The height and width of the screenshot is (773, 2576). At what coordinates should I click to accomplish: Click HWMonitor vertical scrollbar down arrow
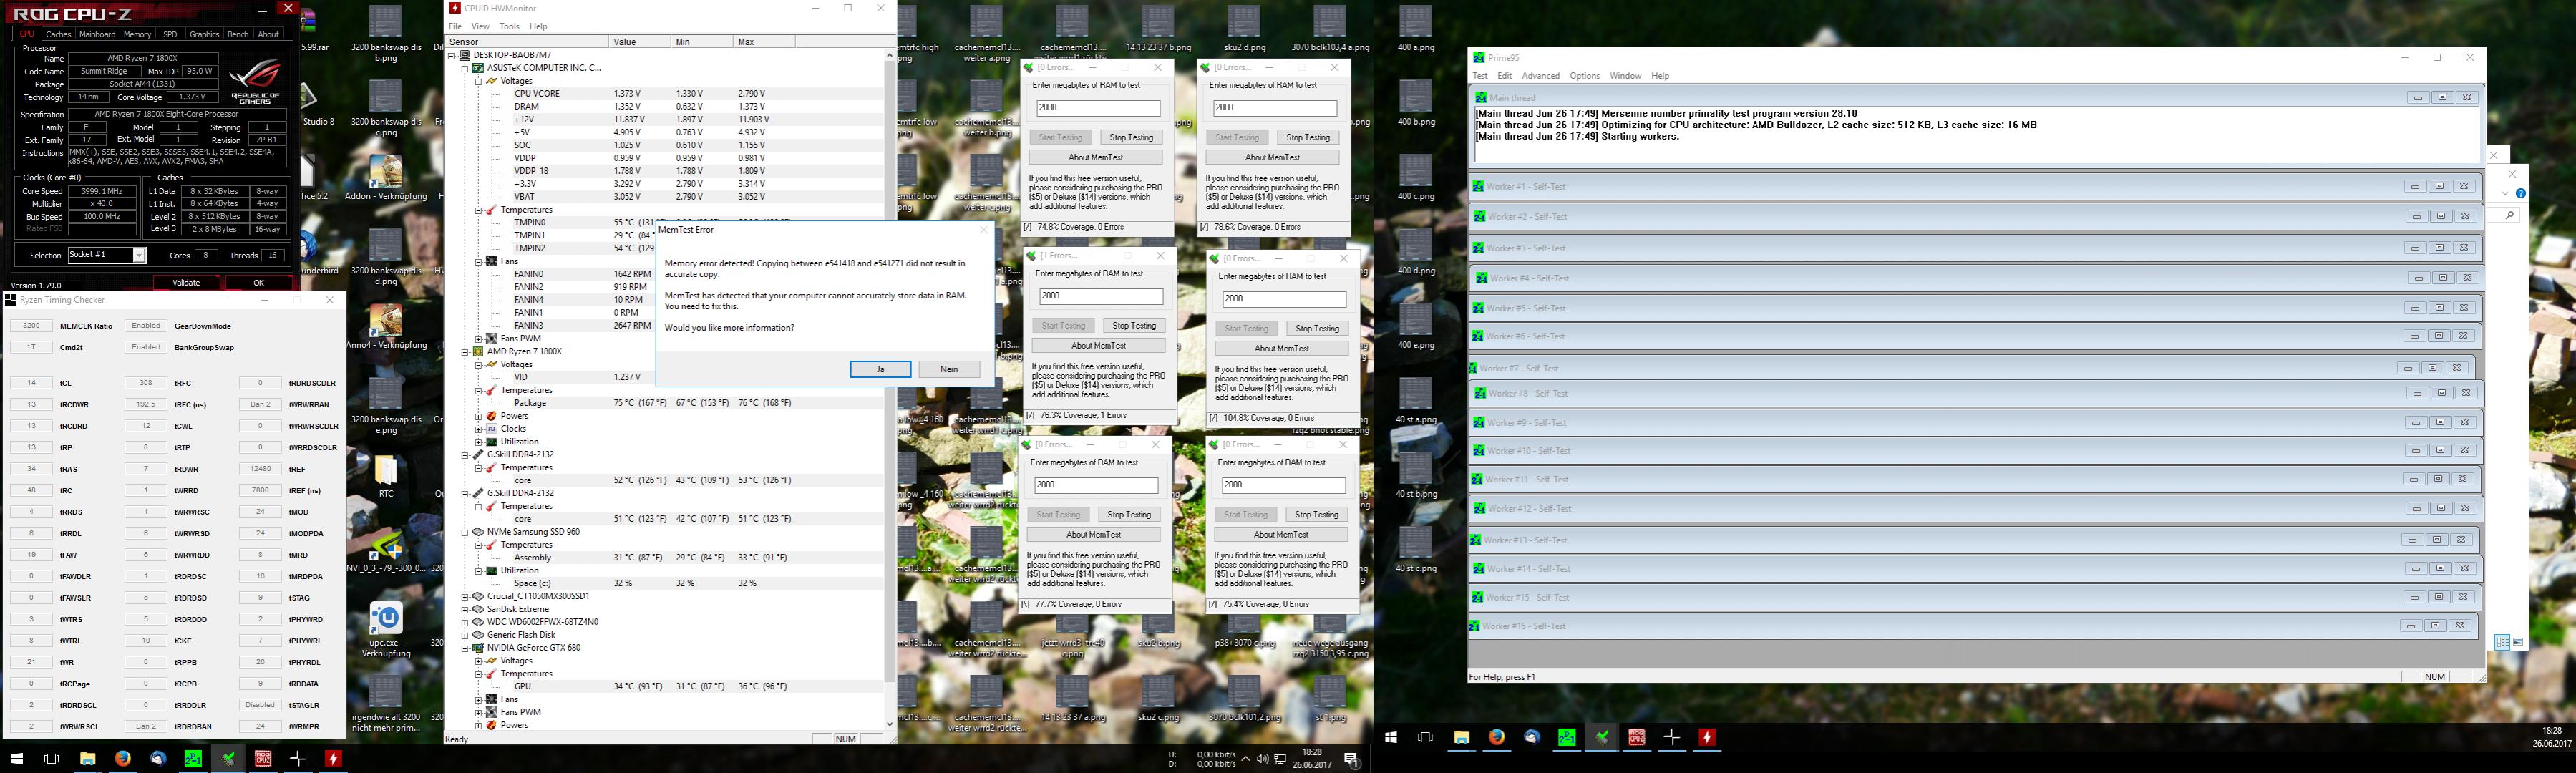coord(890,724)
